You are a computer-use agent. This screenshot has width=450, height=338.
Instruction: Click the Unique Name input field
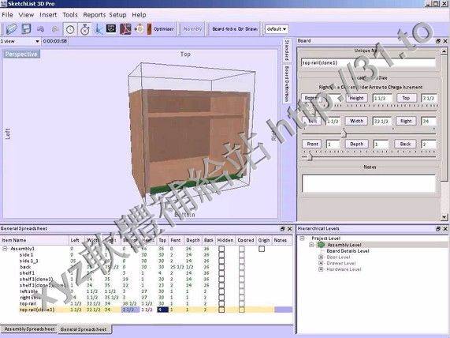(369, 62)
